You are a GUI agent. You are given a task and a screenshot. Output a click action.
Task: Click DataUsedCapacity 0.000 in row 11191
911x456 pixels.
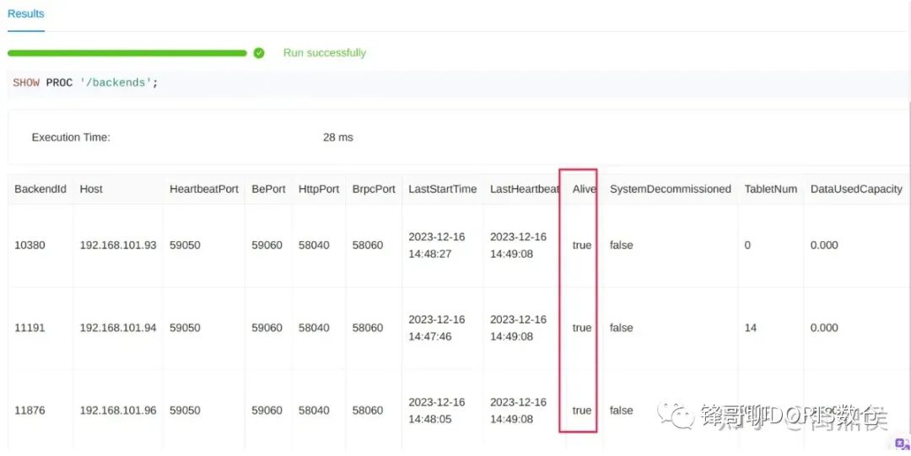click(824, 328)
